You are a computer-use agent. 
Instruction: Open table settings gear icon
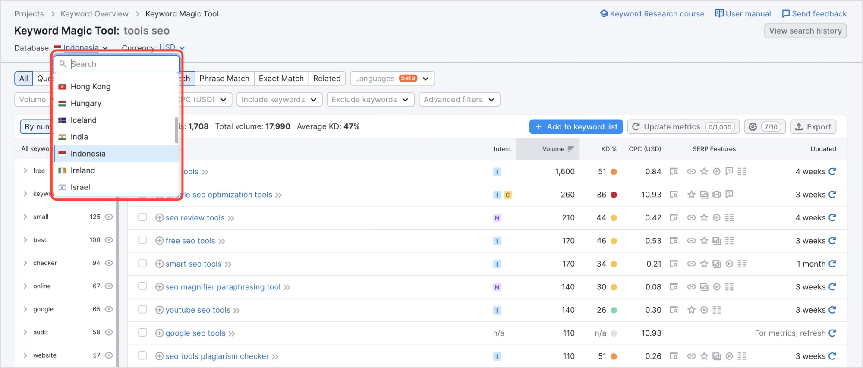coord(753,127)
